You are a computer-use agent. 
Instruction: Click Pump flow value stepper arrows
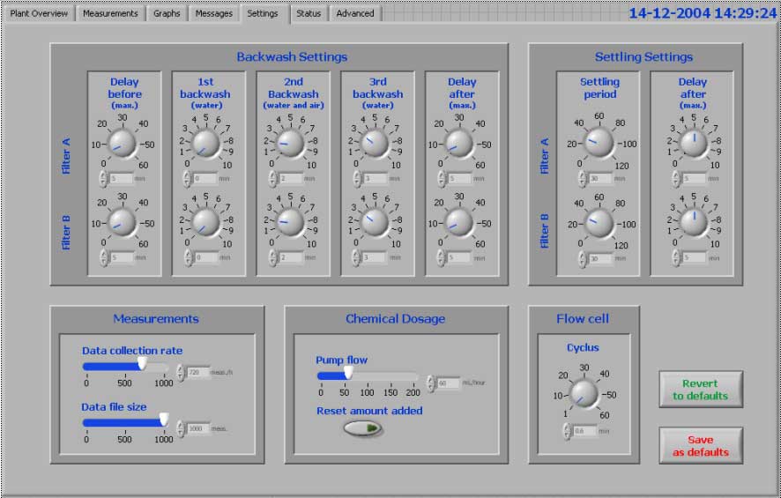[431, 383]
